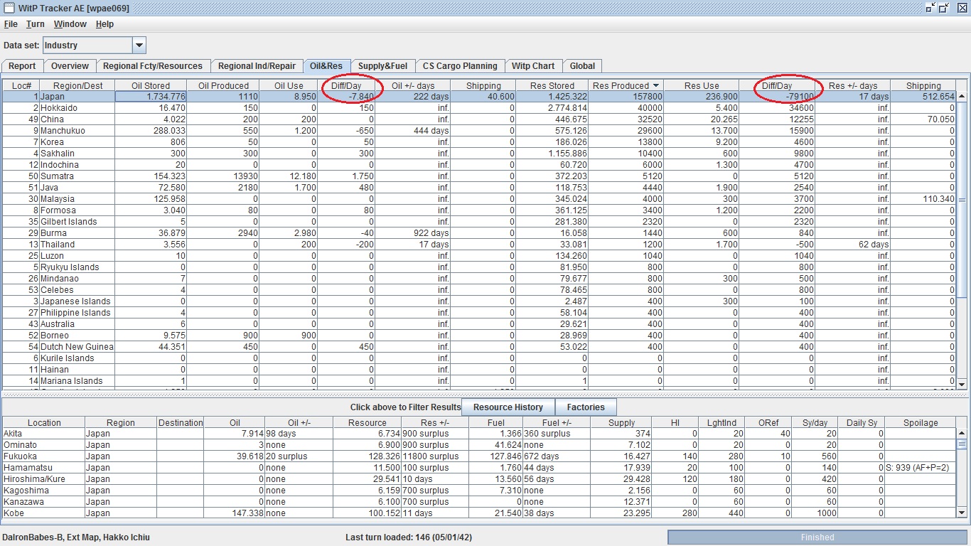Open the File menu
The width and height of the screenshot is (971, 546).
click(11, 24)
